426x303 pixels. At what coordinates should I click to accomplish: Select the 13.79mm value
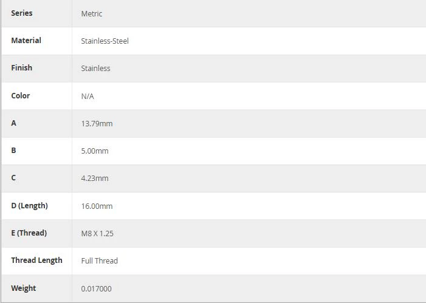97,123
